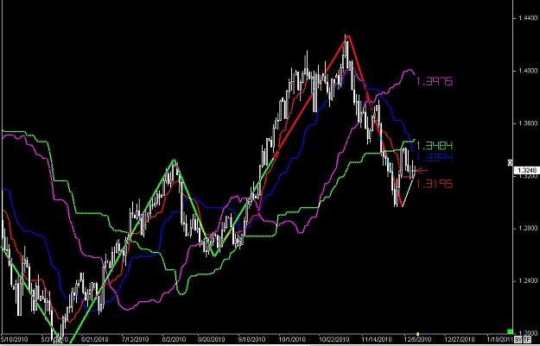Click the 12/27/2010 date label
The width and height of the screenshot is (540, 346).
pyautogui.click(x=459, y=339)
